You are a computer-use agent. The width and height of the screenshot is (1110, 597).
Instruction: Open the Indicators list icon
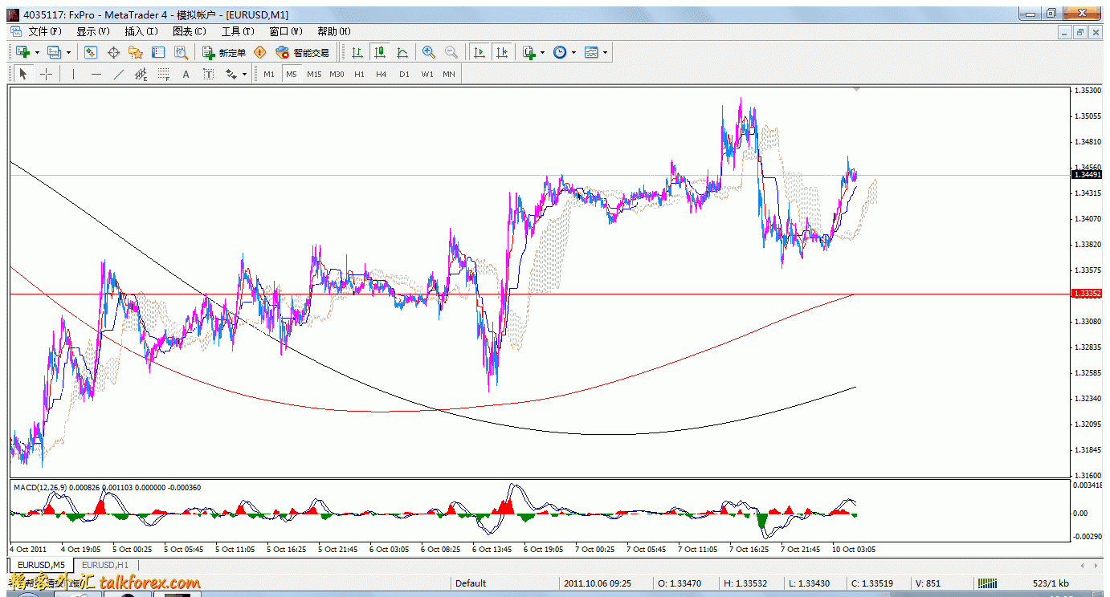[529, 52]
